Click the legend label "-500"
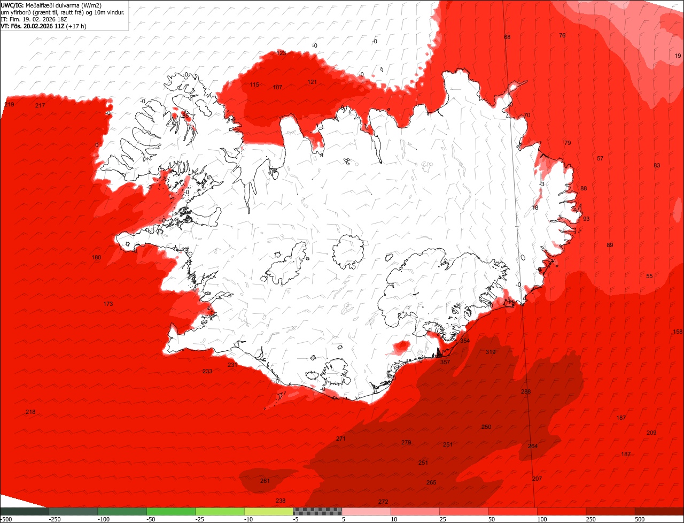Image resolution: width=684 pixels, height=523 pixels. click(x=6, y=519)
